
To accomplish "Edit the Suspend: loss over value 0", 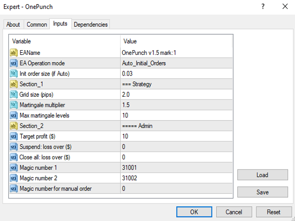I will pyautogui.click(x=176, y=147).
